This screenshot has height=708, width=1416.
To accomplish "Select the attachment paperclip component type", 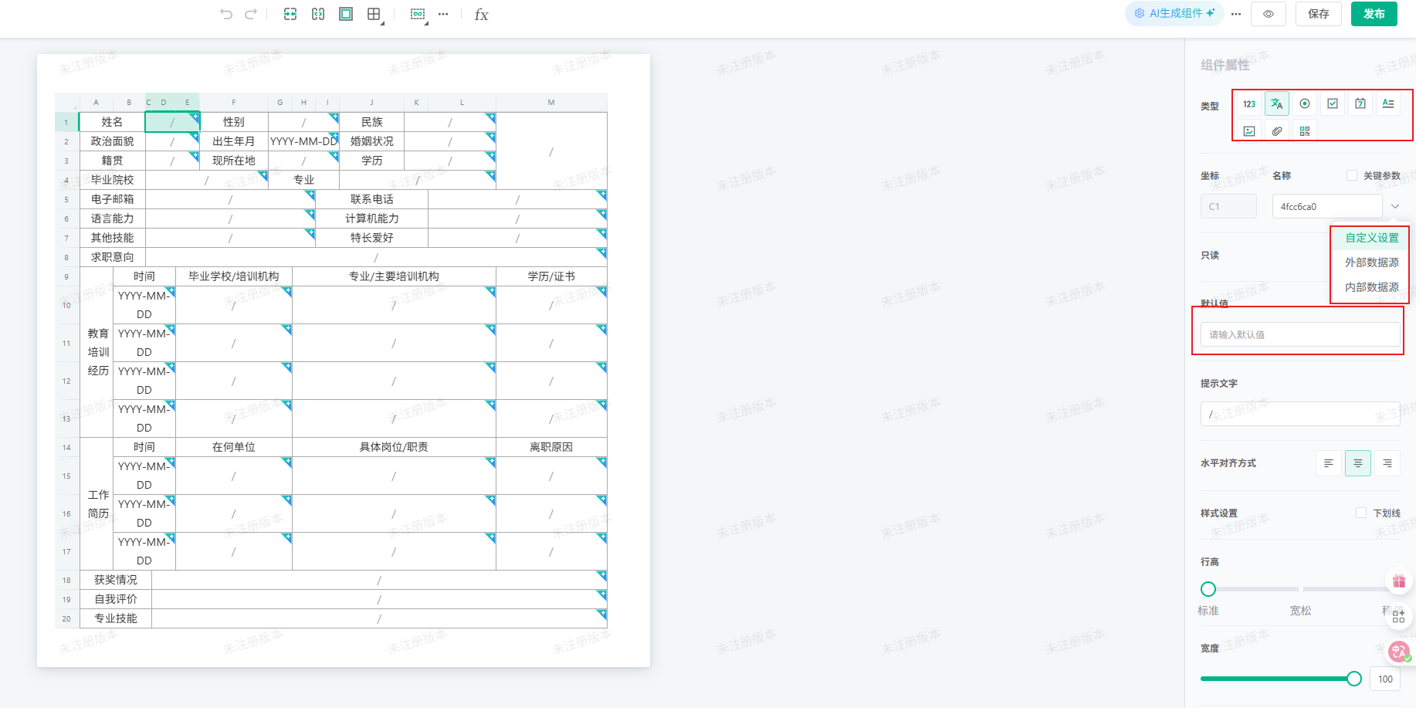I will (x=1277, y=131).
